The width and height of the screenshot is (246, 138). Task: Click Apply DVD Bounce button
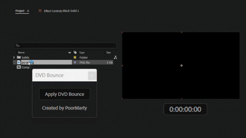pyautogui.click(x=64, y=94)
